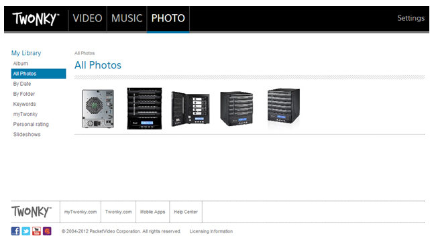Open Slideshows in the sidebar

27,134
